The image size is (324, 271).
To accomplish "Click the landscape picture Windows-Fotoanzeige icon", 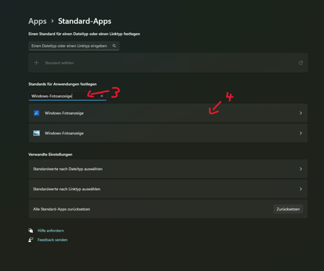I will pyautogui.click(x=37, y=133).
